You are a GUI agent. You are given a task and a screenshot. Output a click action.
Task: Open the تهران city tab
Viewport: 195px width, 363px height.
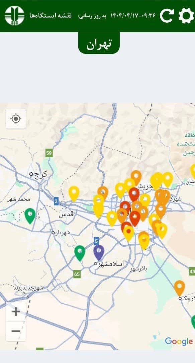point(99,43)
